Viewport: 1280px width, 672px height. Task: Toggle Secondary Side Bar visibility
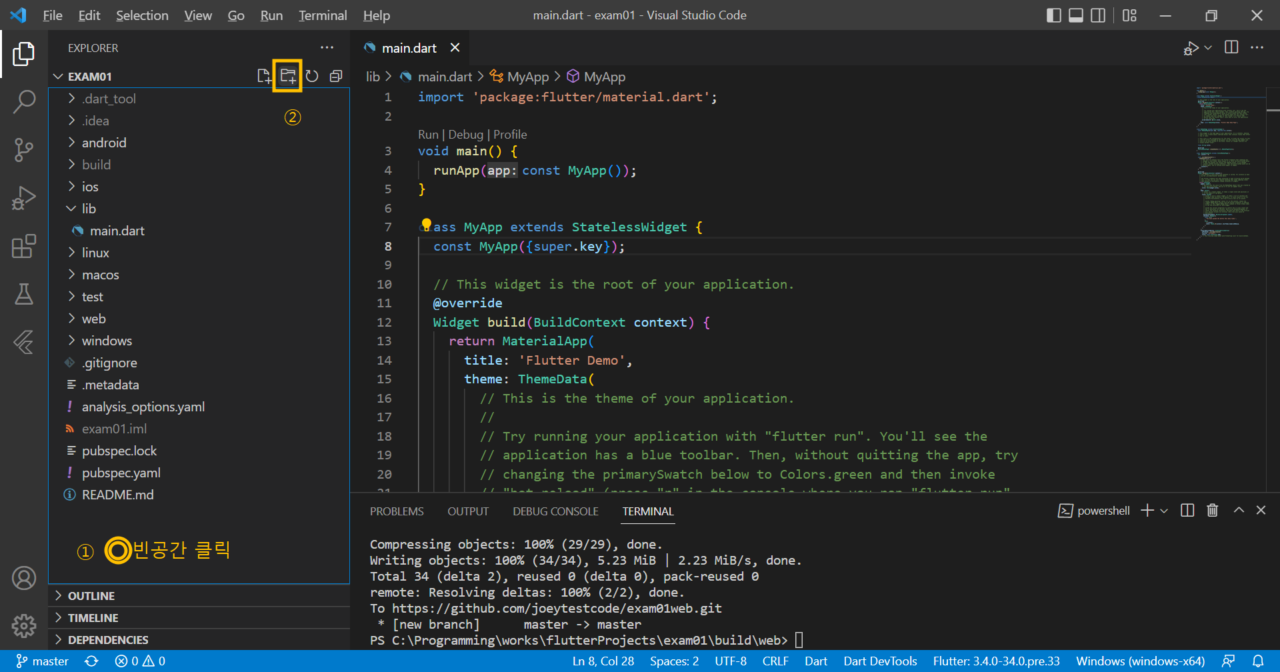[x=1098, y=15]
